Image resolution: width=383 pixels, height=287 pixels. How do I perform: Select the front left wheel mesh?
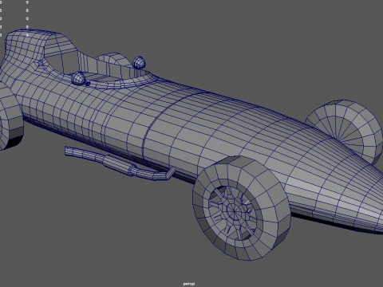tap(242, 208)
